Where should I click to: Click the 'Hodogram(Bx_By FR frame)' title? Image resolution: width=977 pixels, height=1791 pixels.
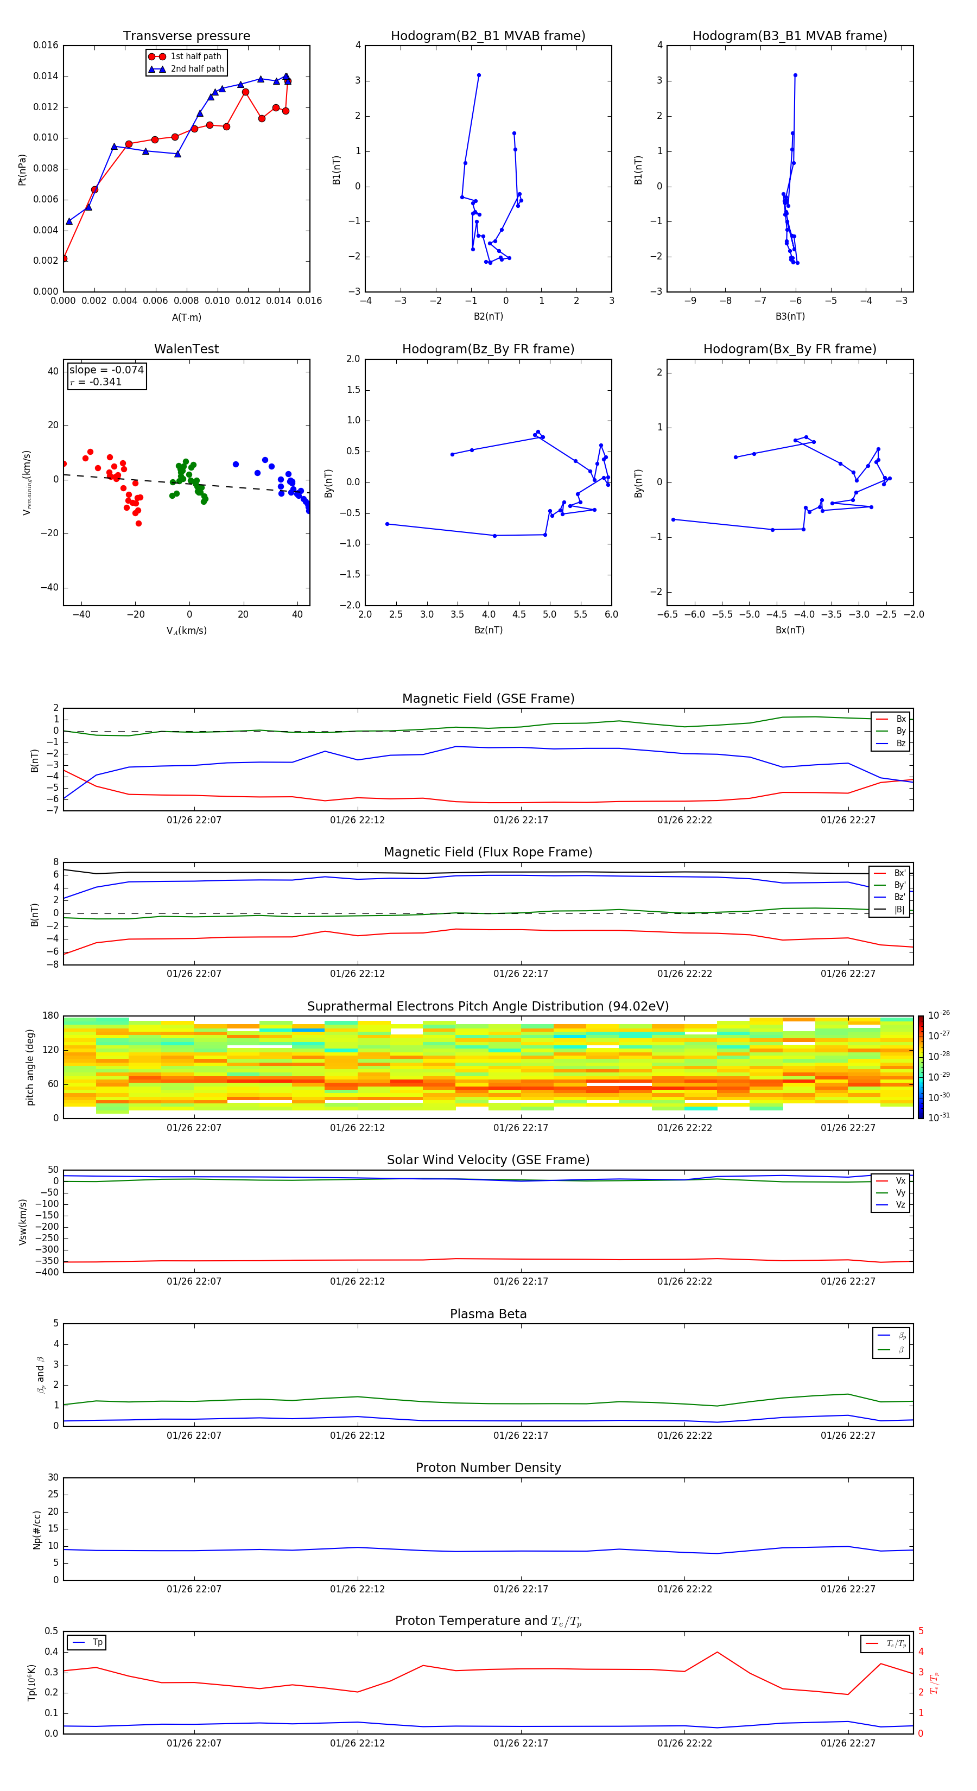(x=790, y=349)
